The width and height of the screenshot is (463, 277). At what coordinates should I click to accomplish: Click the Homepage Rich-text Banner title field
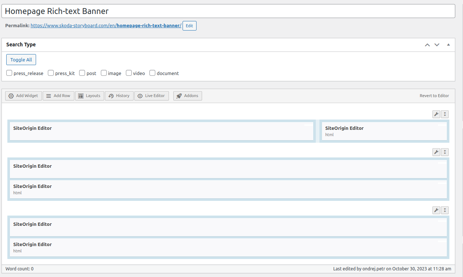[228, 11]
